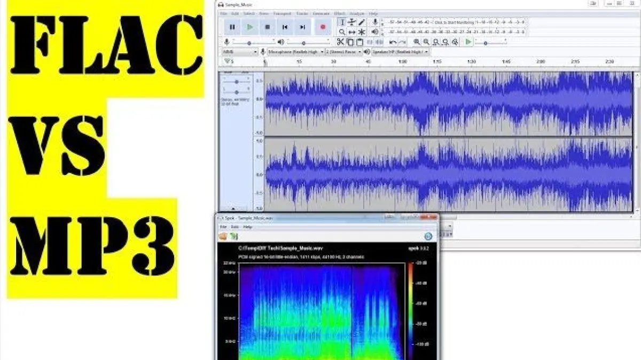641x360 pixels.
Task: Open the audio host dropdown
Action: [240, 52]
